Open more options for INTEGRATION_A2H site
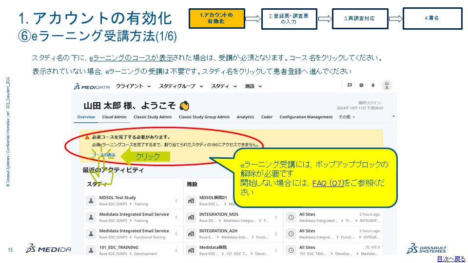This screenshot has height=263, width=468. (276, 234)
